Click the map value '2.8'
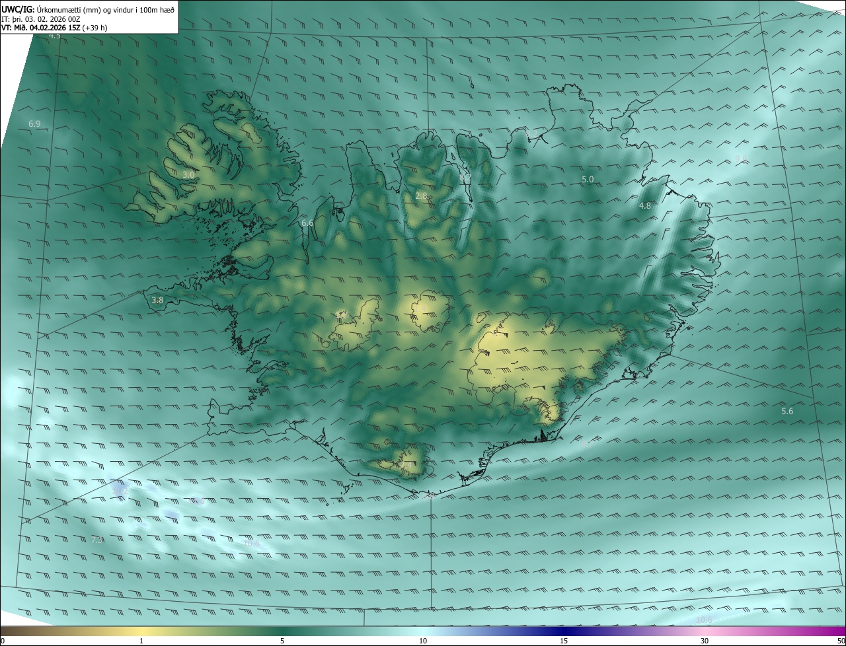This screenshot has height=646, width=846. (x=422, y=196)
